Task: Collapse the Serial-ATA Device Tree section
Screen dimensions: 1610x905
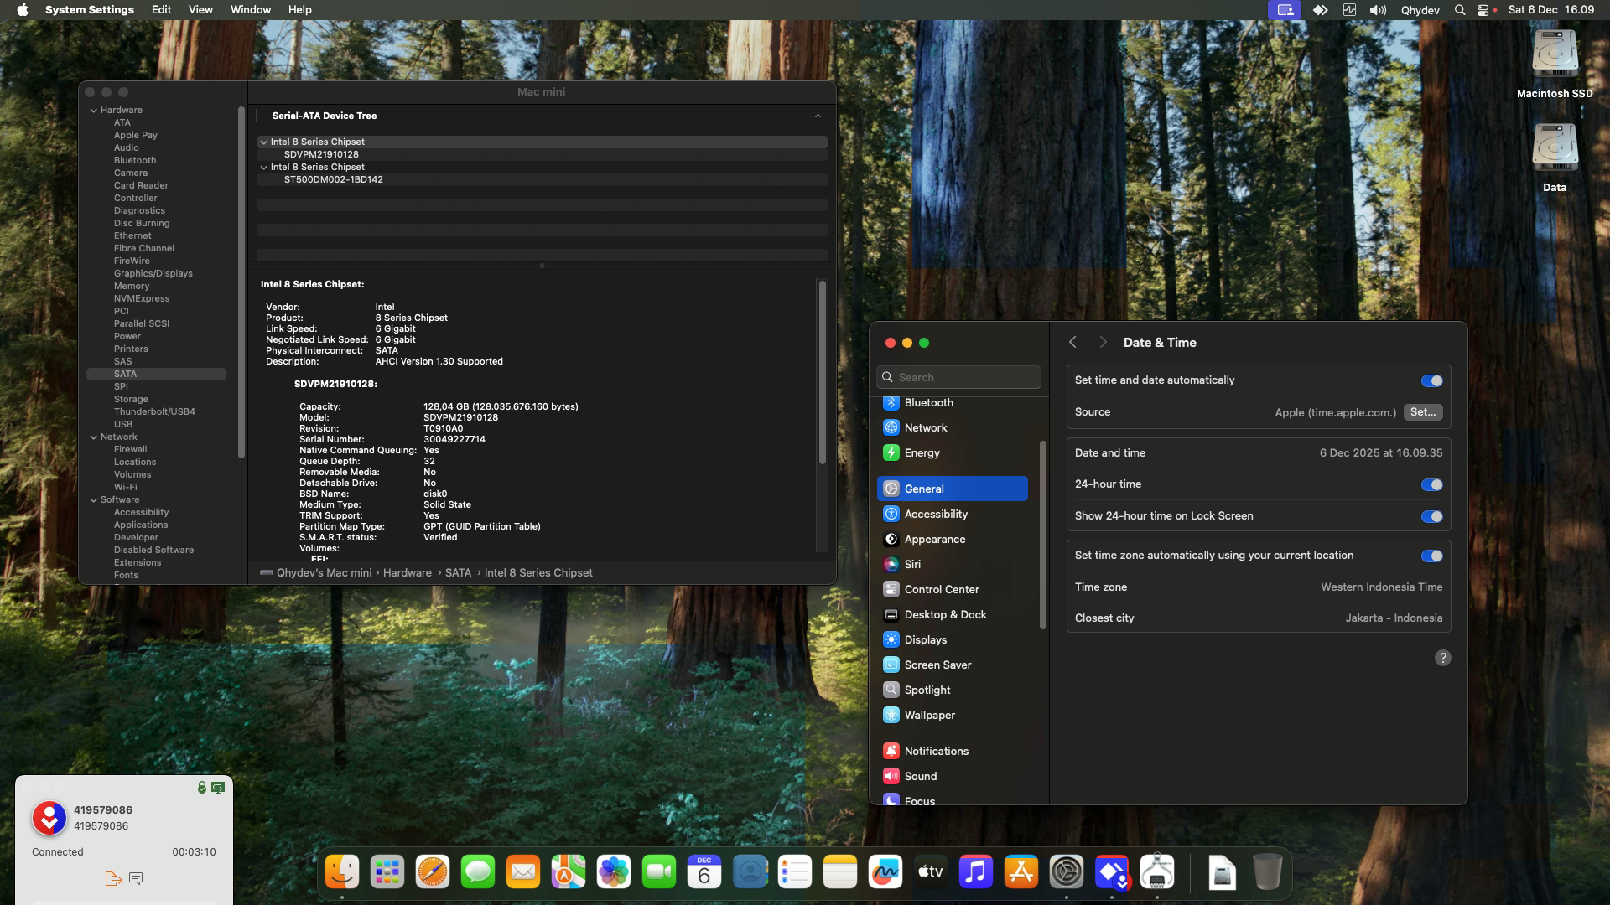Action: pos(818,116)
